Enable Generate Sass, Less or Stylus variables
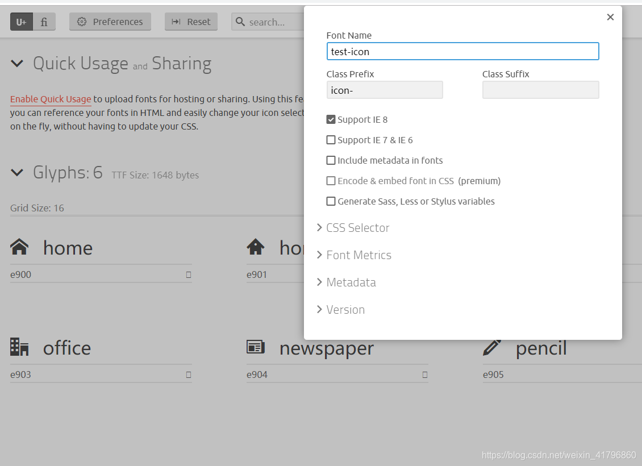This screenshot has width=642, height=466. point(331,202)
